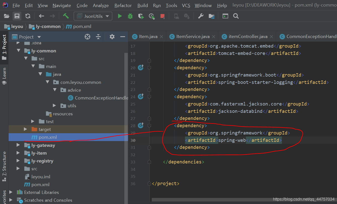Open the Refactor menu
This screenshot has width=337, height=204.
click(x=123, y=5)
